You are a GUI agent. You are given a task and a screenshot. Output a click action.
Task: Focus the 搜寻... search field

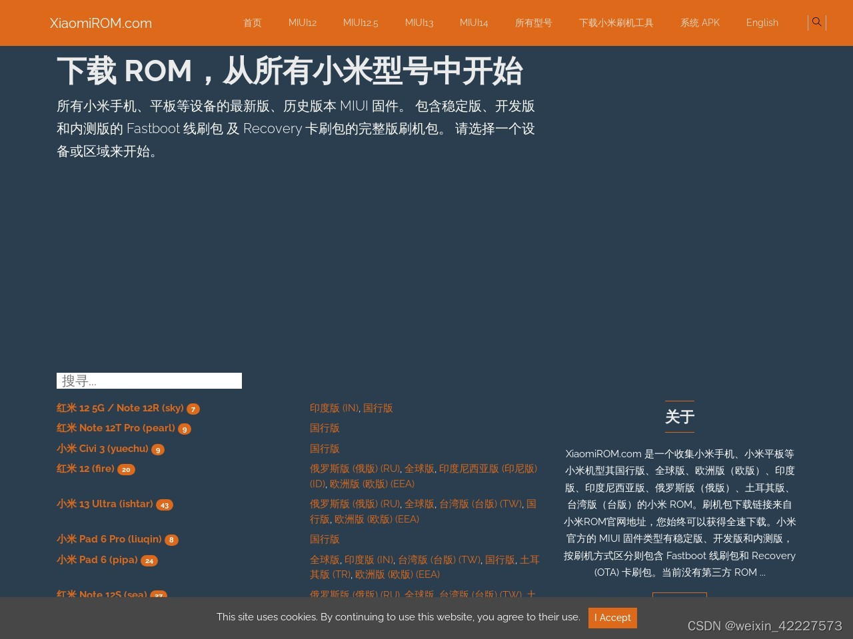coord(149,381)
